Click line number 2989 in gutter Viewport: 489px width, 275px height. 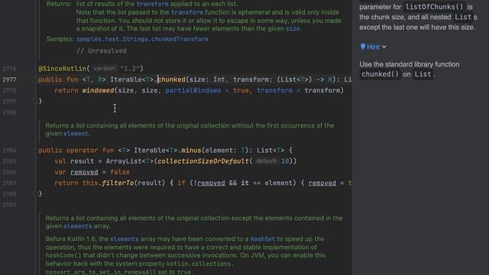coord(9,205)
